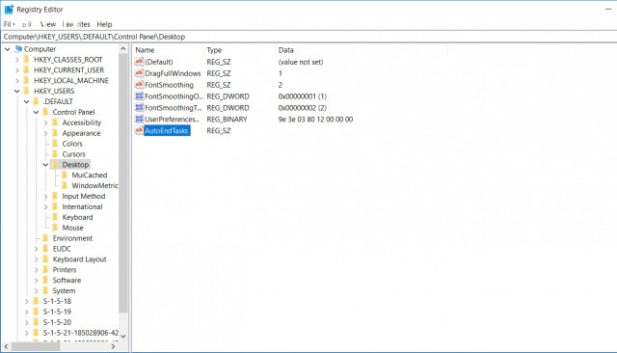Click the Control Panel folder icon
The height and width of the screenshot is (353, 617).
tap(45, 112)
